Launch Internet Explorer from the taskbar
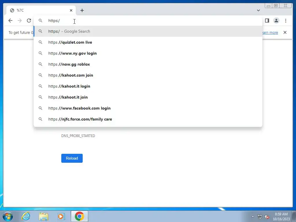The width and height of the screenshot is (296, 222). coord(26,216)
